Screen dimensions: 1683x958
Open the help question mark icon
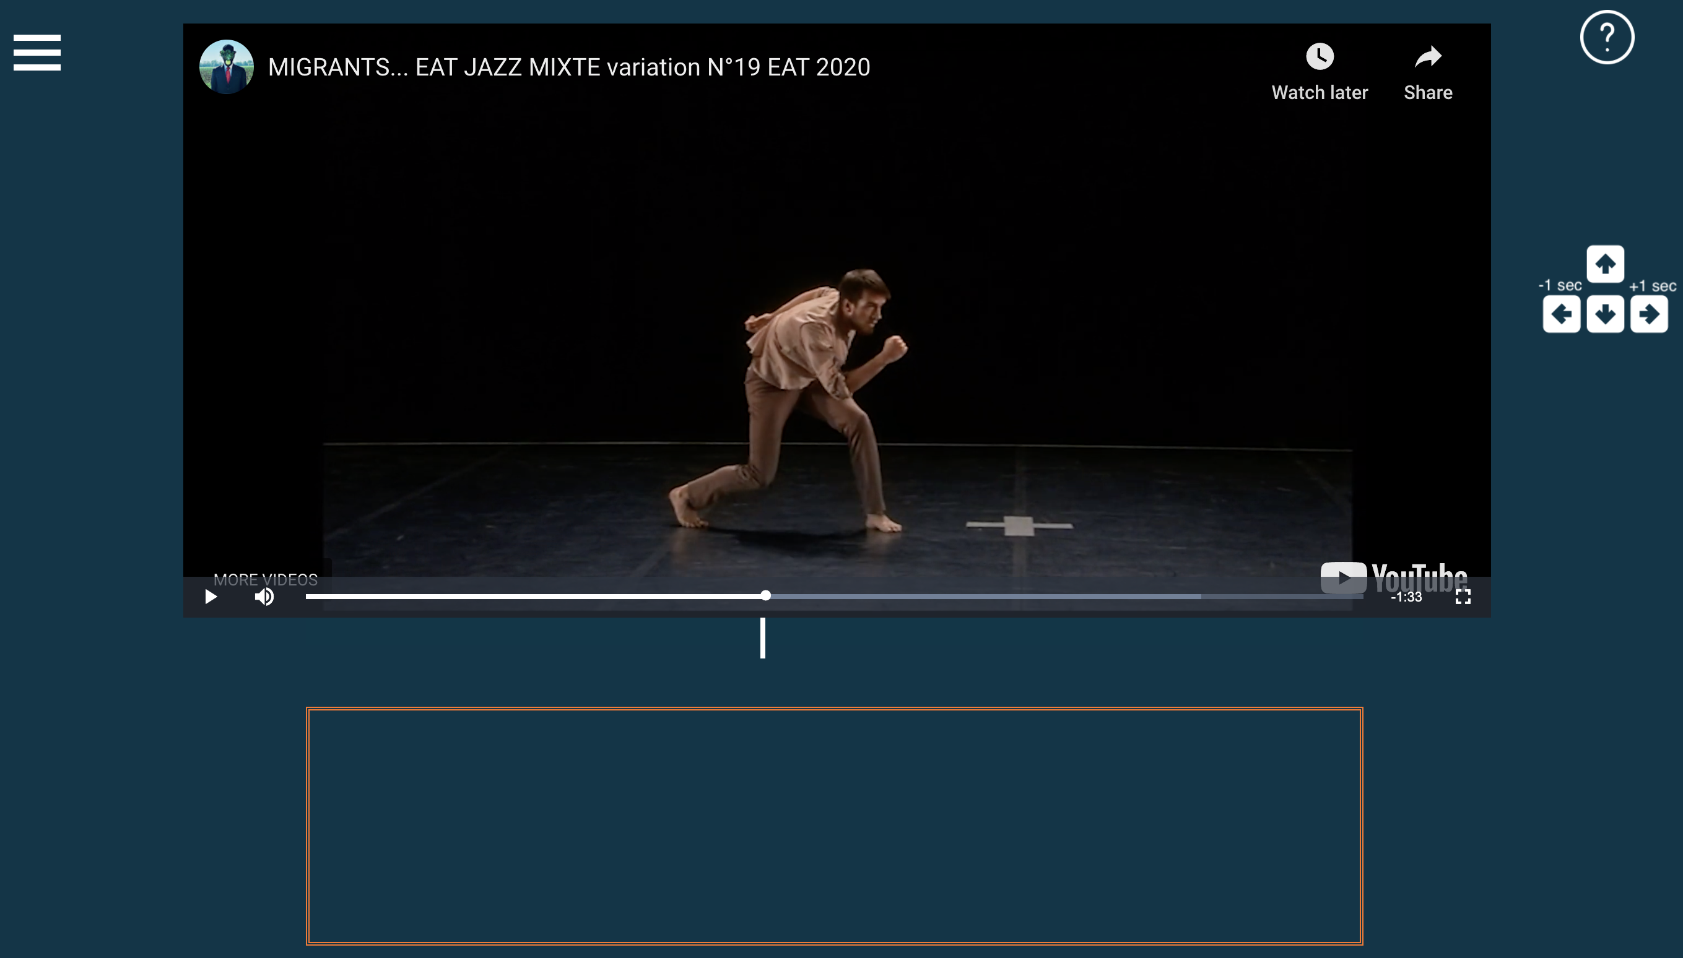[x=1607, y=38]
